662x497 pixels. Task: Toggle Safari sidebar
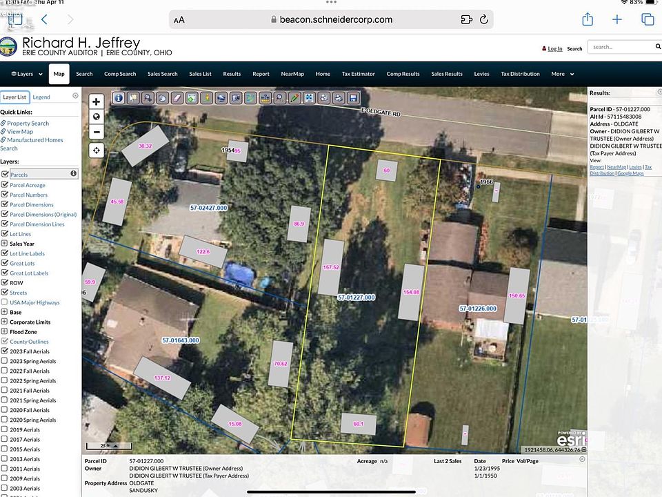[x=16, y=19]
